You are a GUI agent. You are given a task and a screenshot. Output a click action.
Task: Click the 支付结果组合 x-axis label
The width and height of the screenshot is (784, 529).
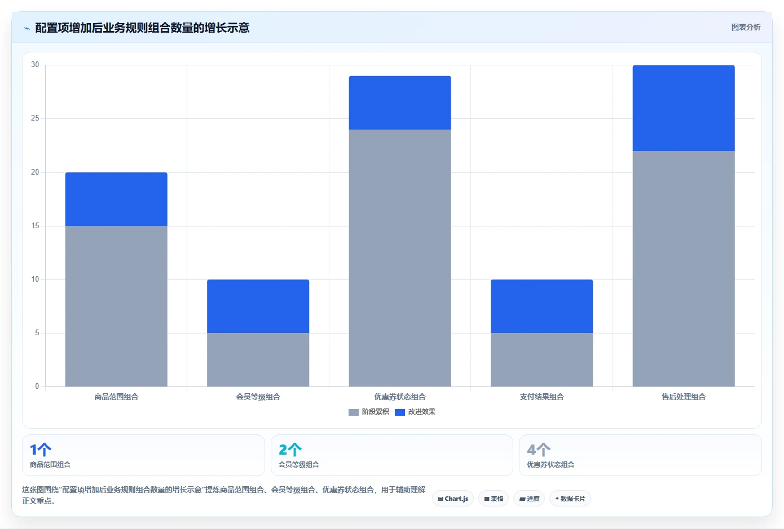(x=542, y=397)
